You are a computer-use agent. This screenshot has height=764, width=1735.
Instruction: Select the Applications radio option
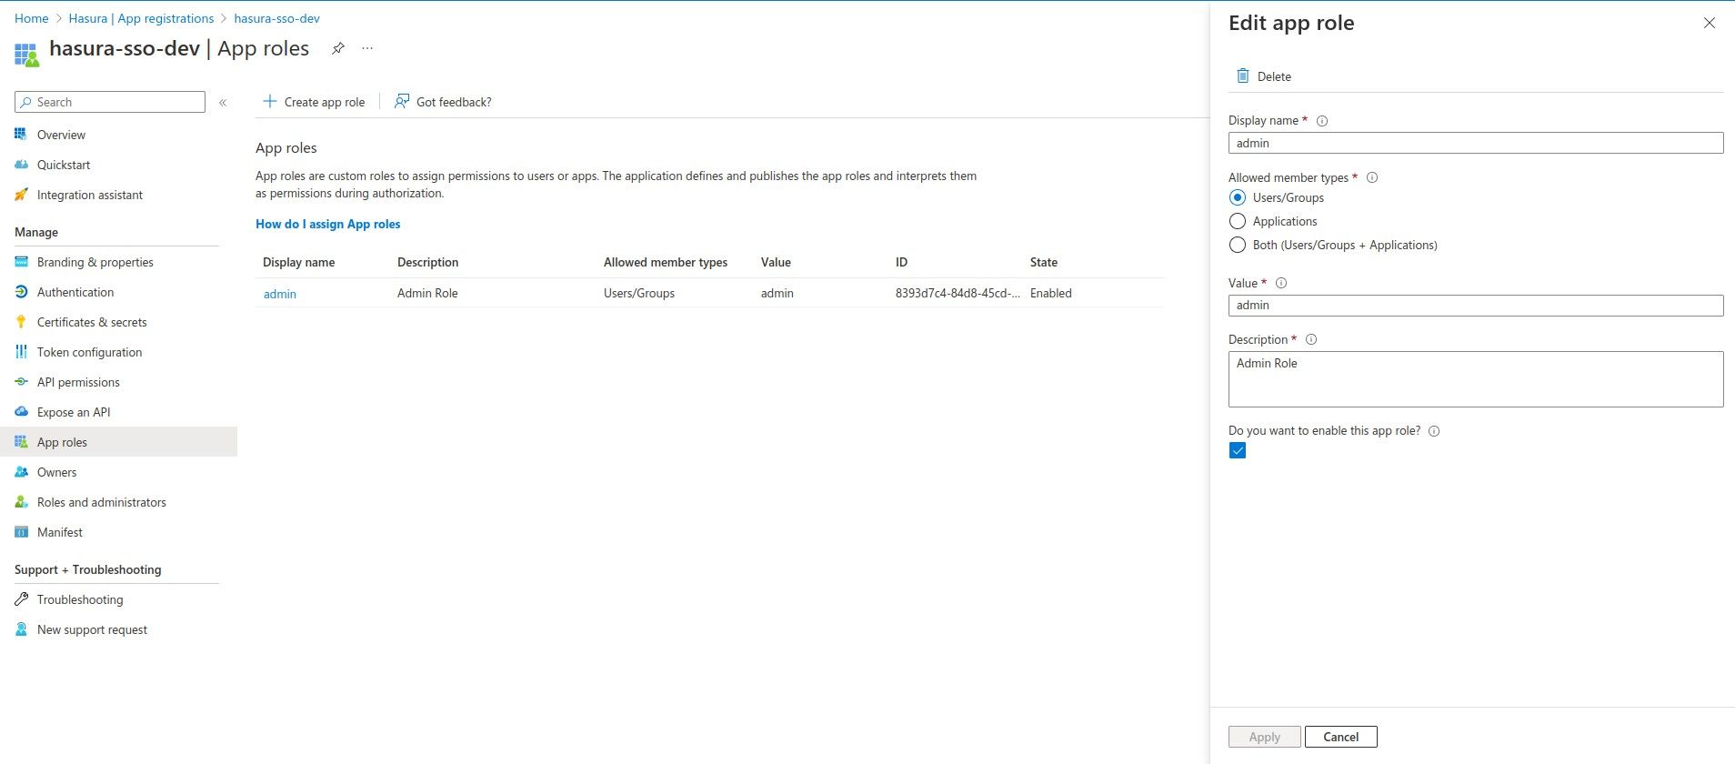tap(1238, 221)
